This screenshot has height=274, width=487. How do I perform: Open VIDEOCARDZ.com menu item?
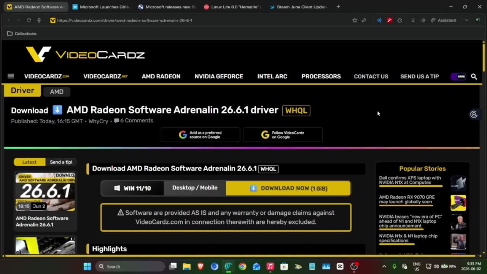(x=47, y=76)
